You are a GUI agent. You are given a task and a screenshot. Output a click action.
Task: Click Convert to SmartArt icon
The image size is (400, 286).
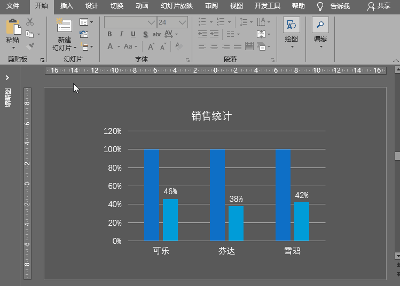261,46
